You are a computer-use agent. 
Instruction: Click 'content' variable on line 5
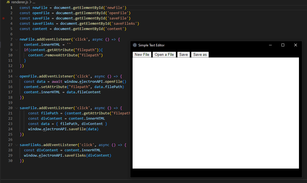pos(40,29)
